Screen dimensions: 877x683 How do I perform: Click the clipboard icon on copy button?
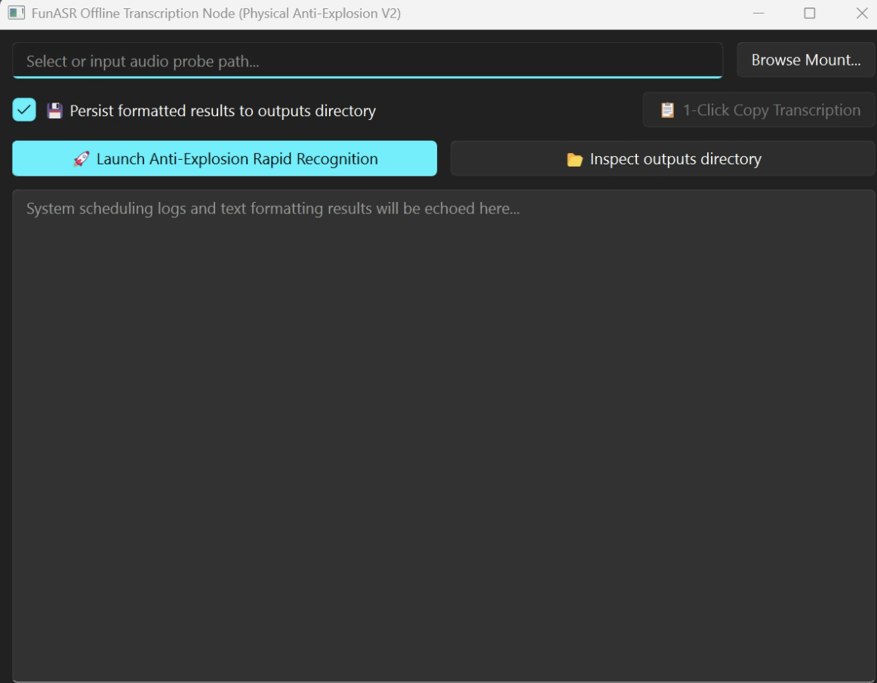coord(667,110)
